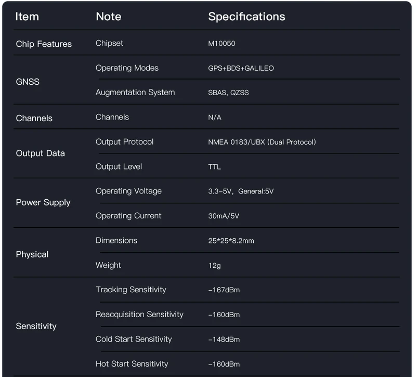Select the 25*25*8.2mm dimensions value

click(231, 241)
